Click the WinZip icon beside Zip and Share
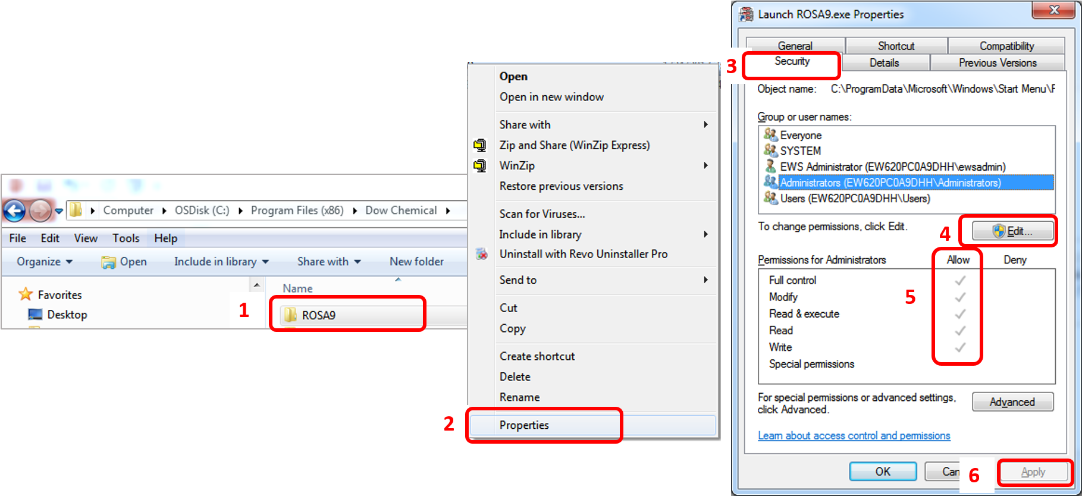The height and width of the screenshot is (496, 1082). [x=479, y=145]
